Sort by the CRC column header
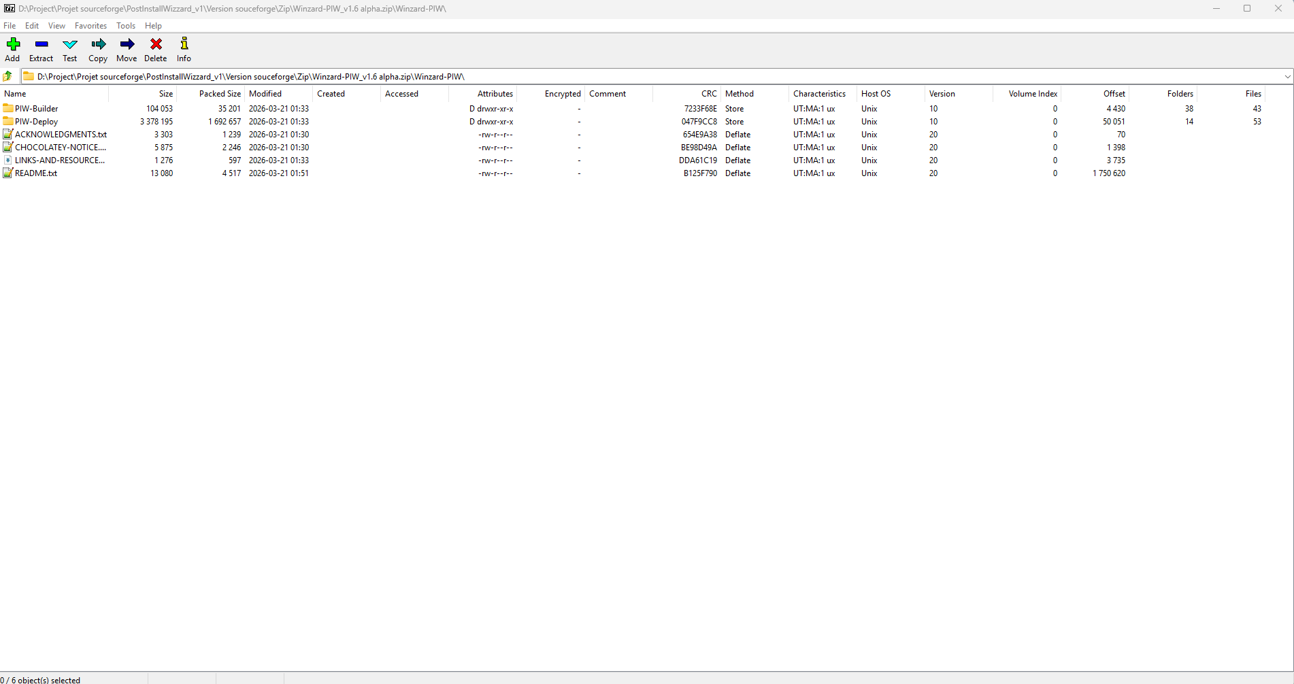The height and width of the screenshot is (684, 1294). [687, 94]
